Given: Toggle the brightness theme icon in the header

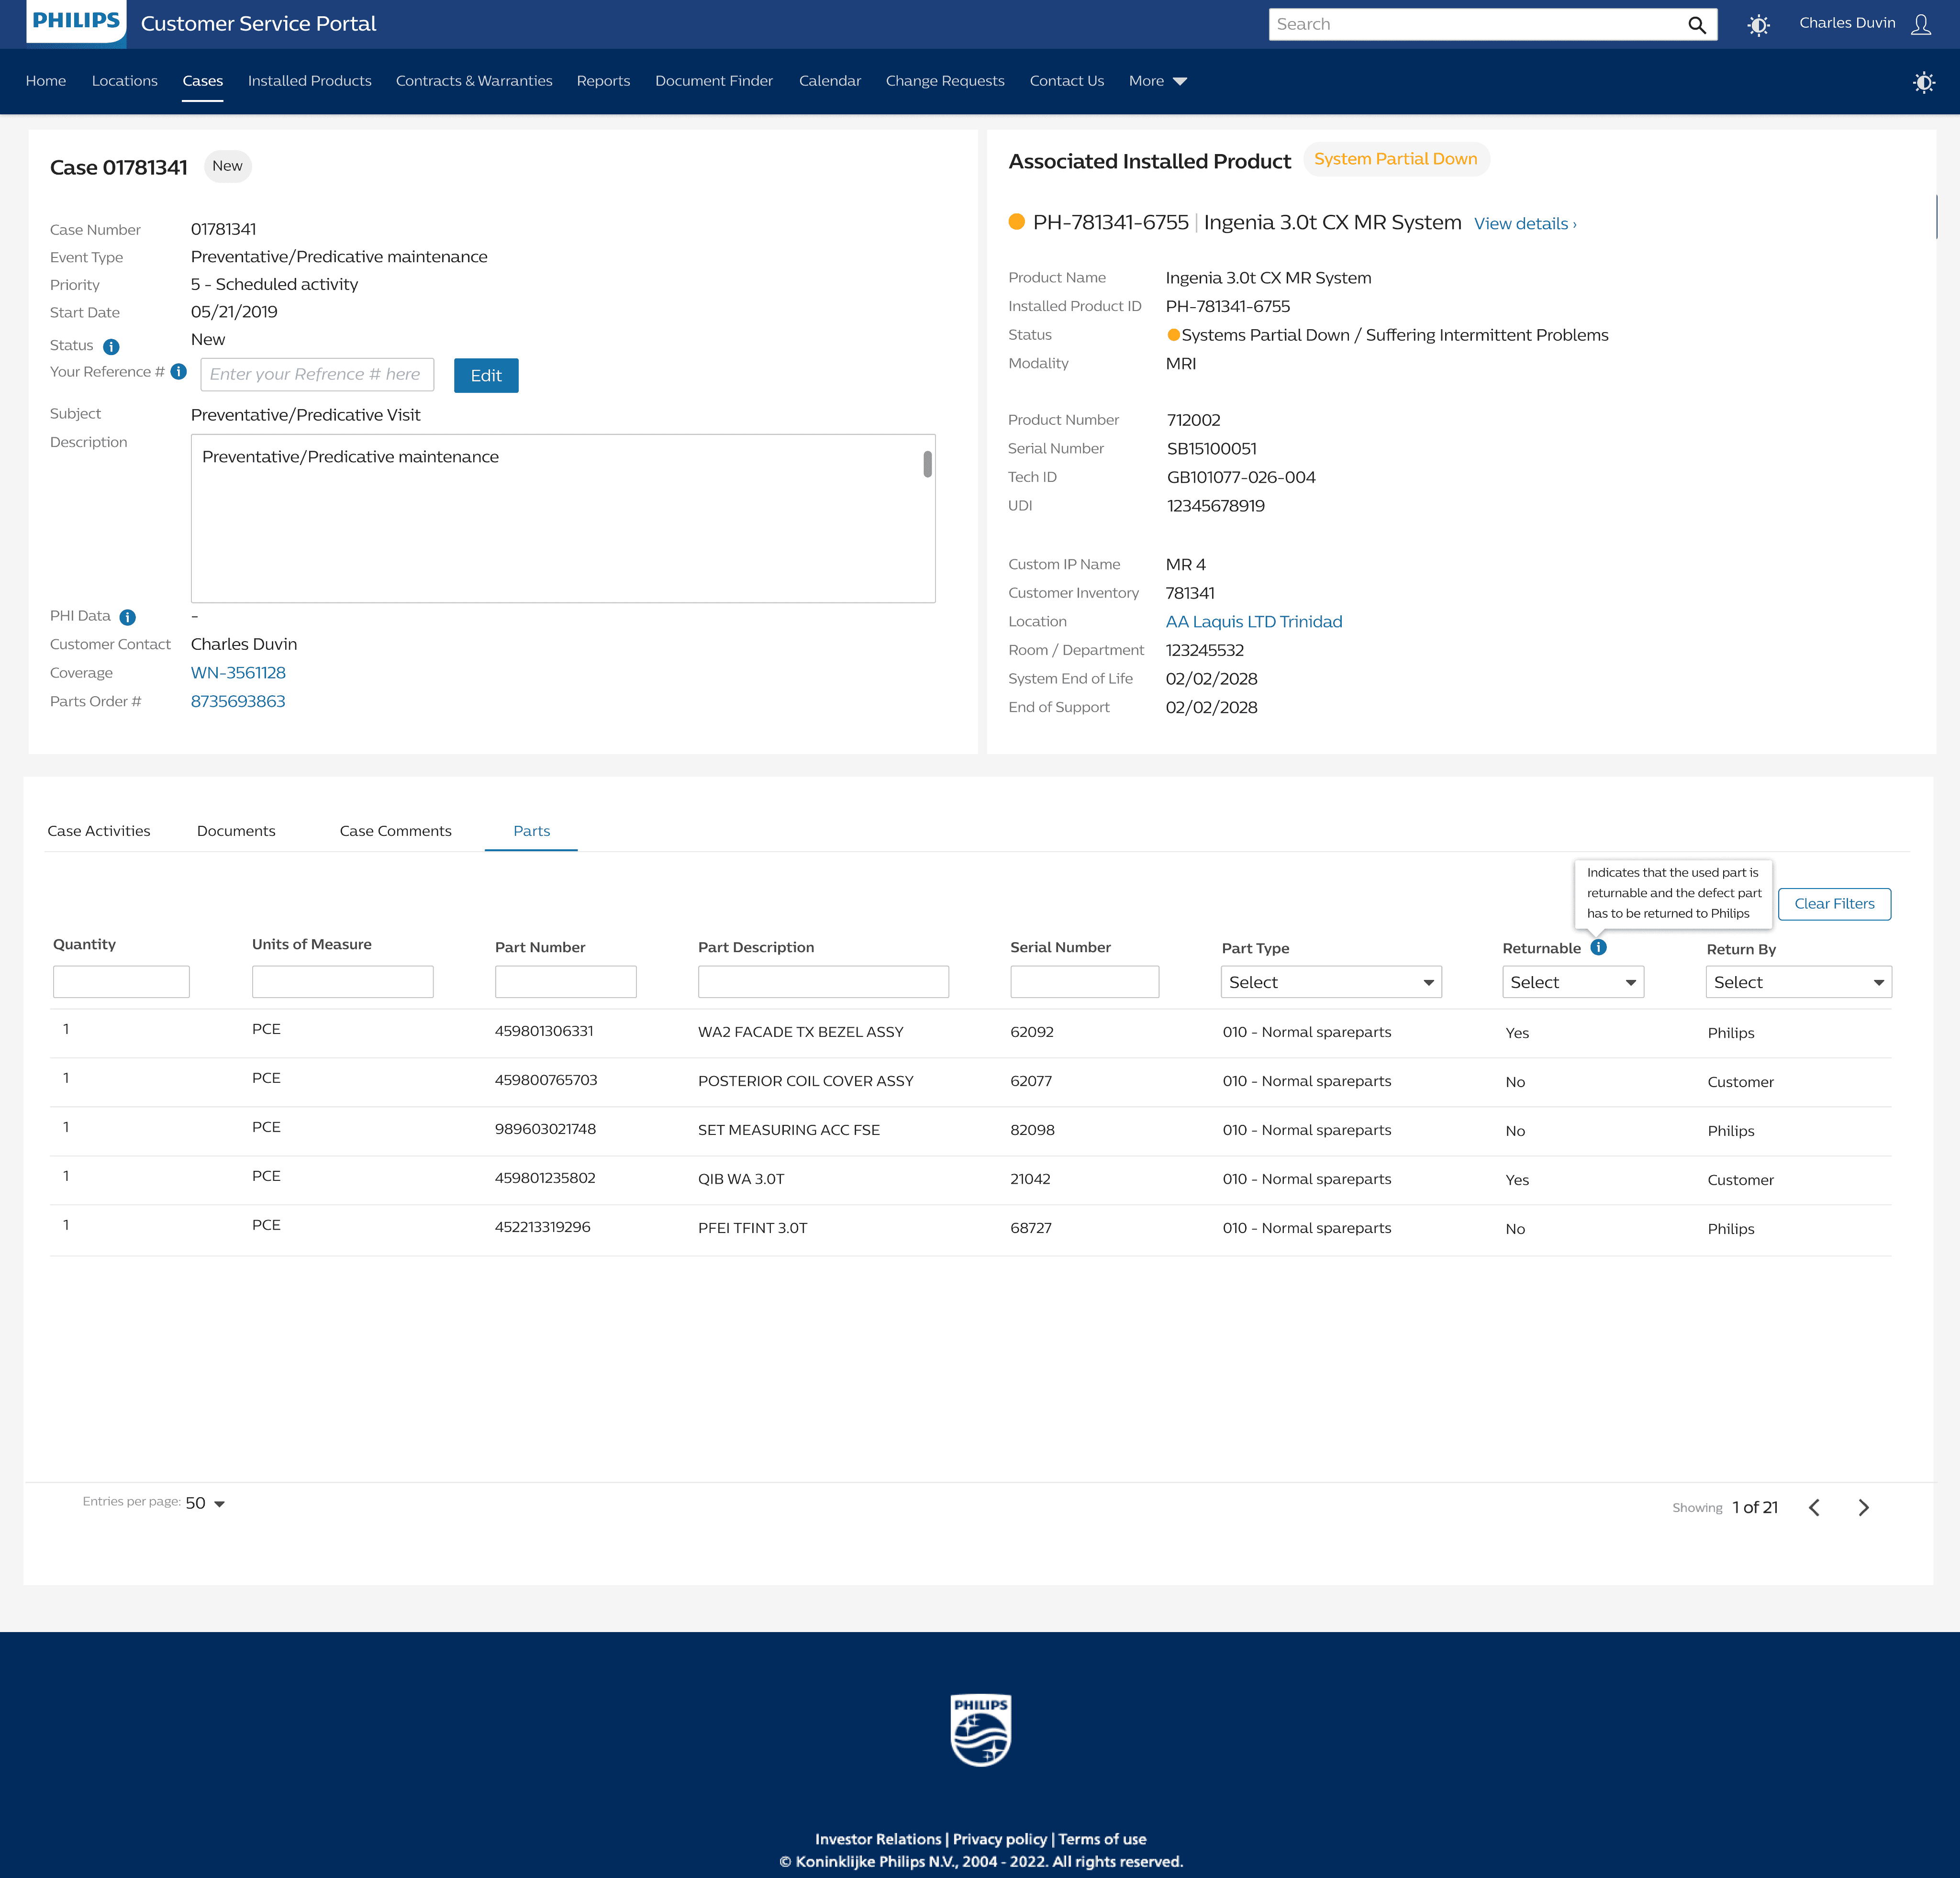Looking at the screenshot, I should click(x=1758, y=25).
